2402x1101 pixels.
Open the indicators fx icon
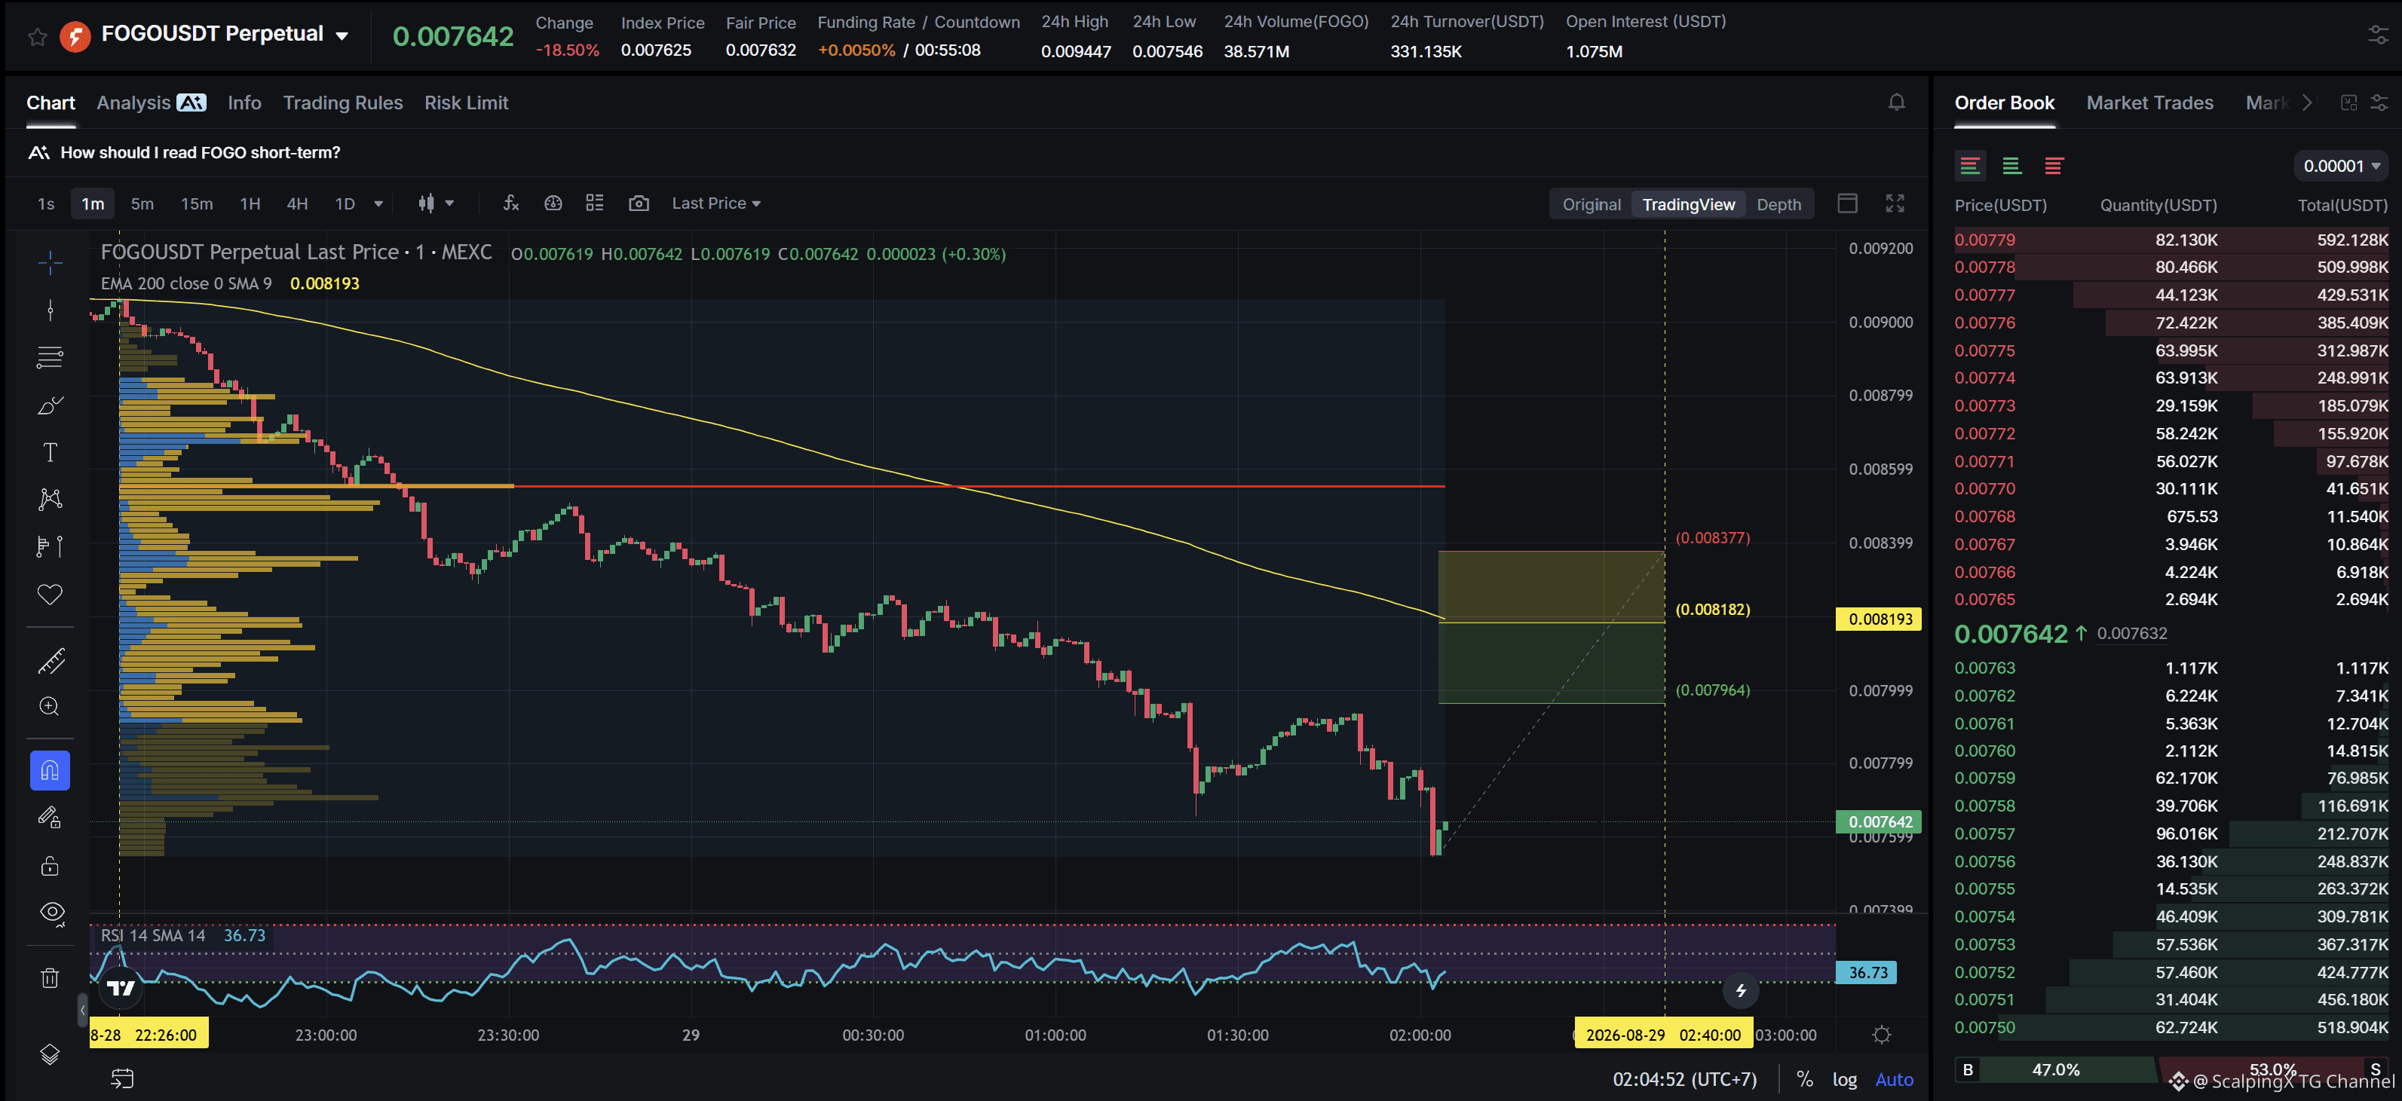510,203
